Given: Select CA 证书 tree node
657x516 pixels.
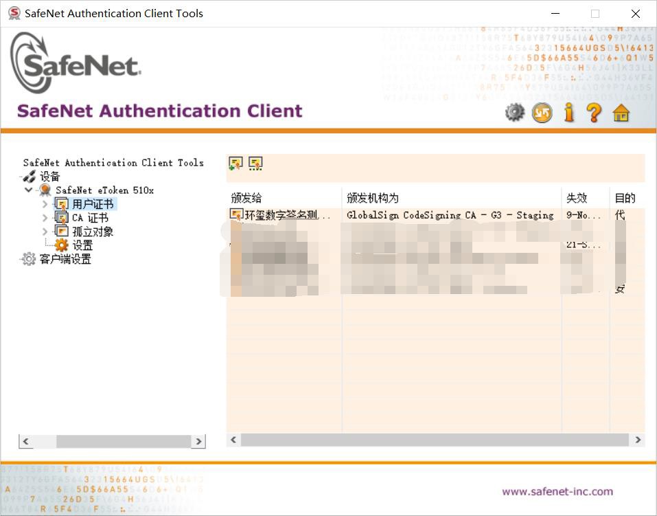Looking at the screenshot, I should click(90, 218).
